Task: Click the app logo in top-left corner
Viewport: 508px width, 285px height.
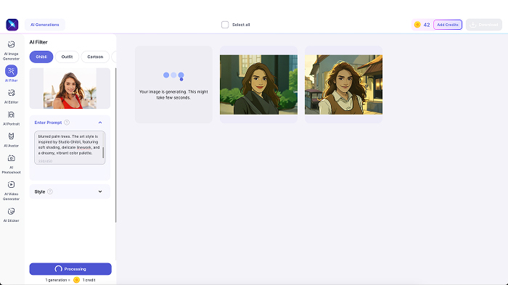Action: [x=12, y=25]
